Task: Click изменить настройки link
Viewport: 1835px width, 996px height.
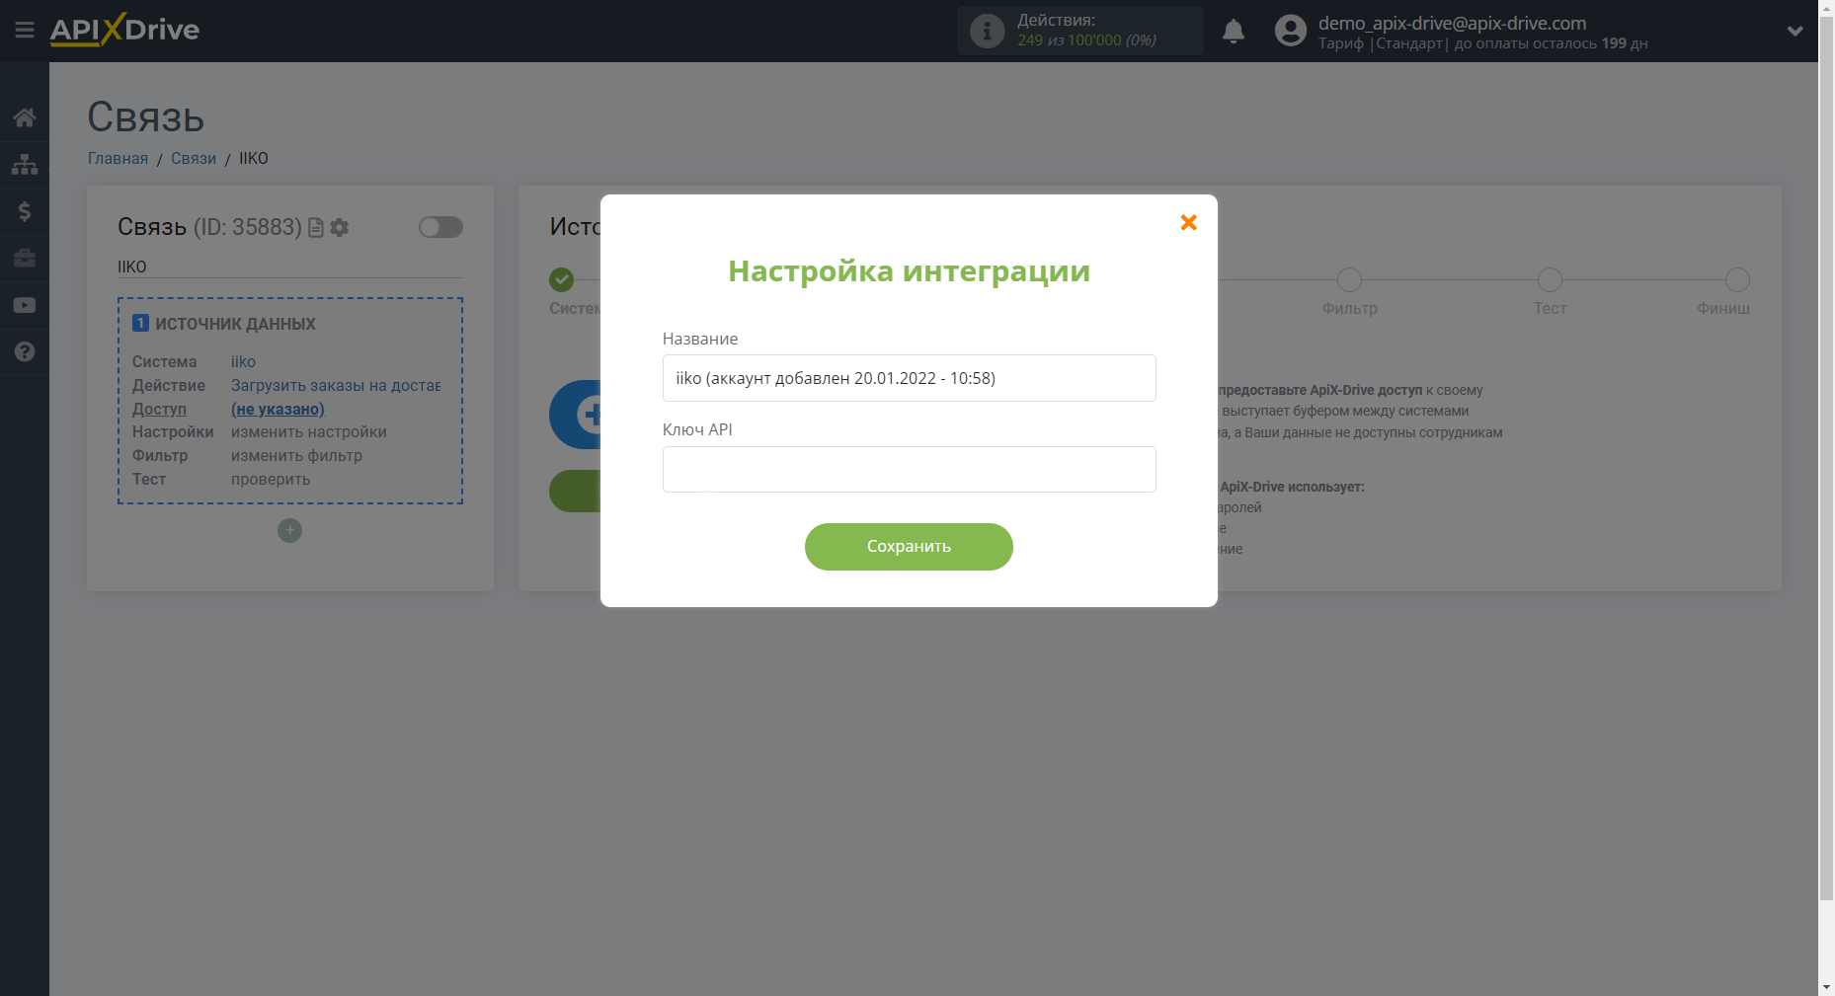Action: point(309,431)
